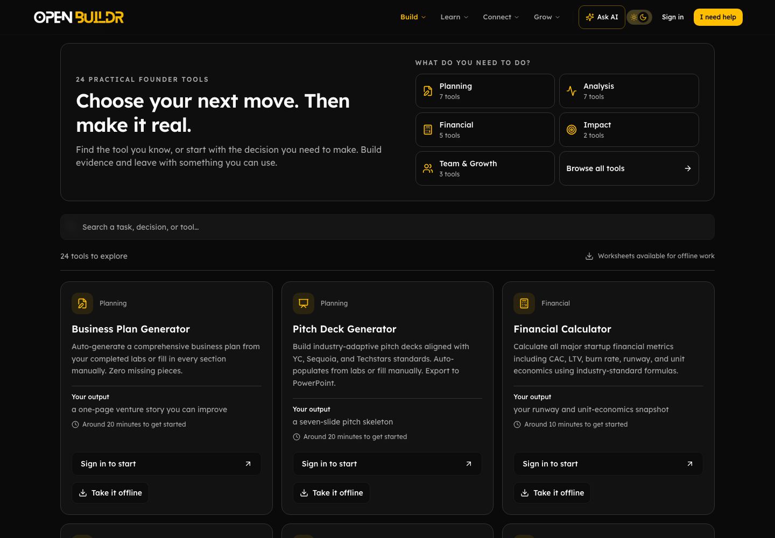
Task: Click the OpenBuildr logo
Action: click(79, 17)
